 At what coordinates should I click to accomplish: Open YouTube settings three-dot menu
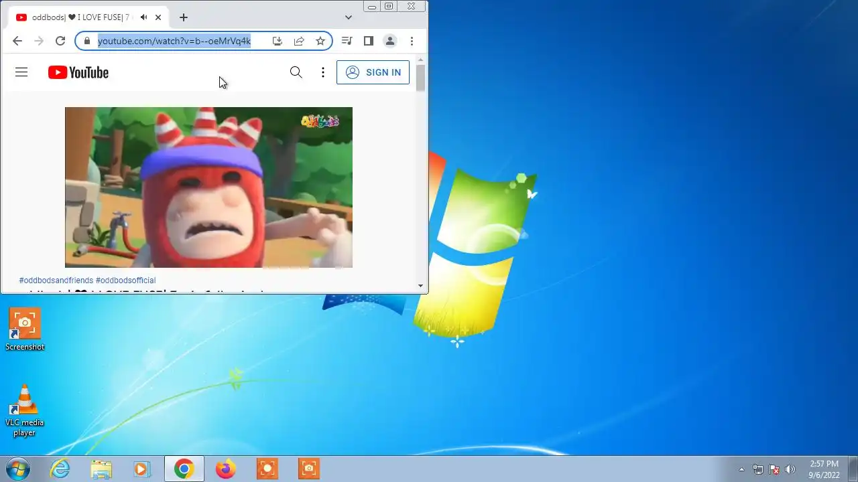coord(323,72)
